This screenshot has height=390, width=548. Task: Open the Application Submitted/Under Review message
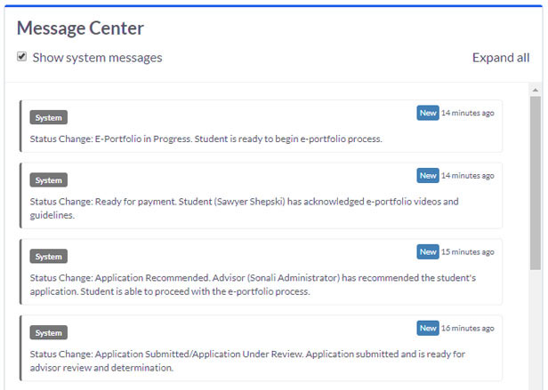click(x=261, y=348)
